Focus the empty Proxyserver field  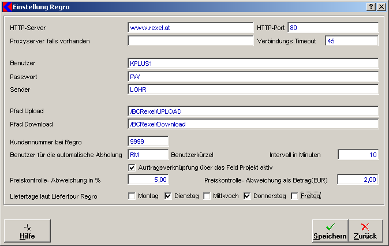190,41
